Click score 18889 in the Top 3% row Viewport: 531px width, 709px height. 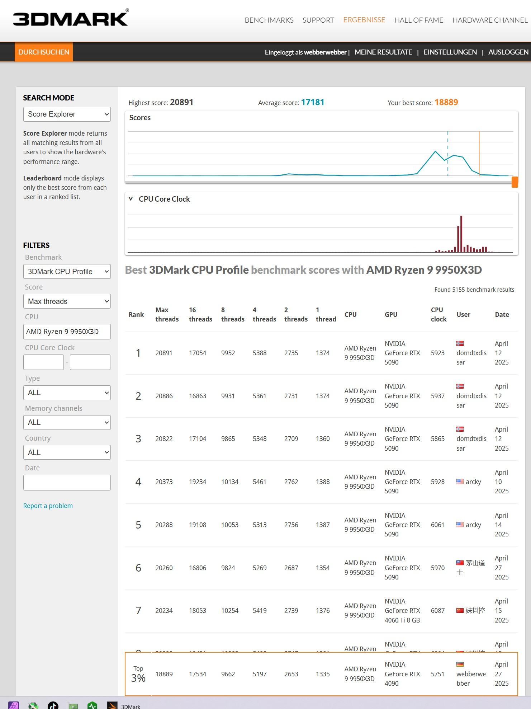164,674
